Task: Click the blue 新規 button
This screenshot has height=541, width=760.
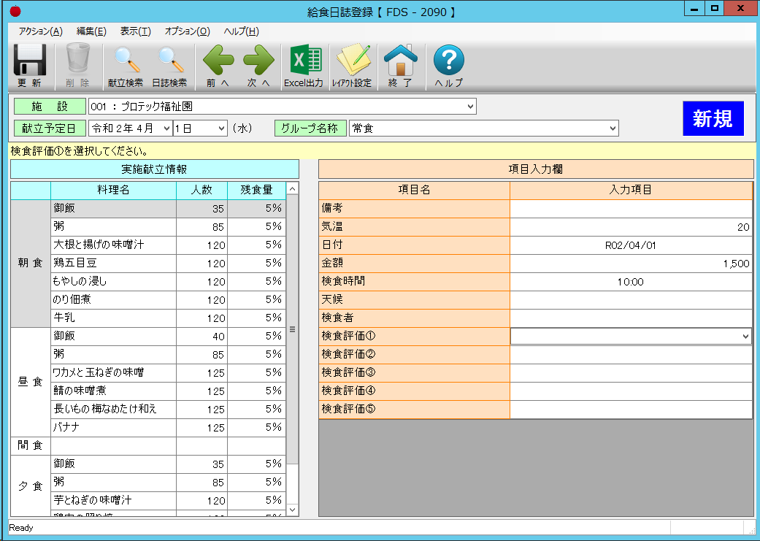Action: 713,118
